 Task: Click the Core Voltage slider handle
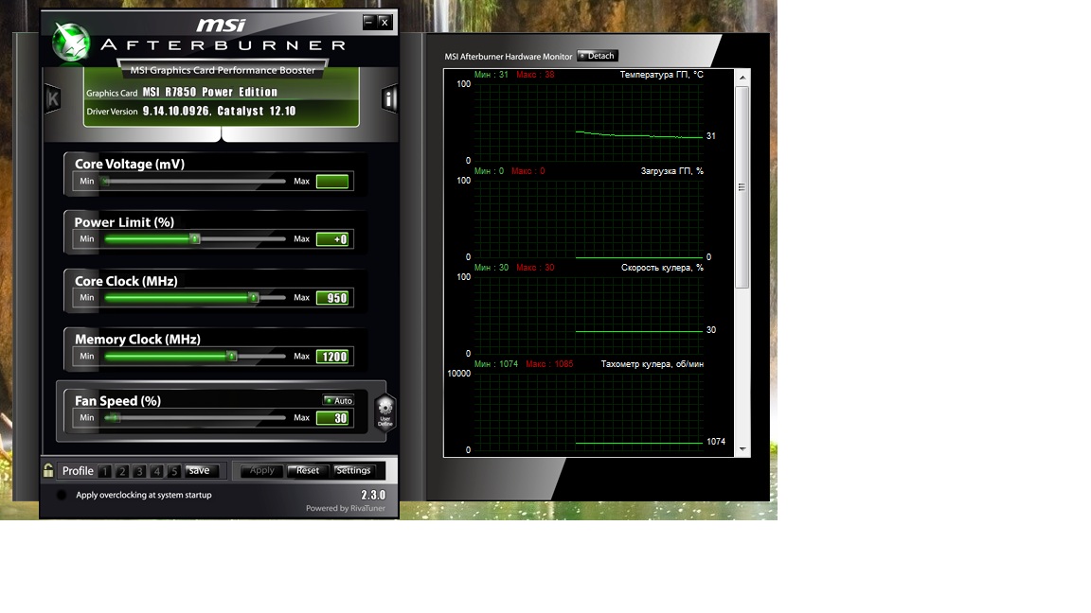pos(105,182)
